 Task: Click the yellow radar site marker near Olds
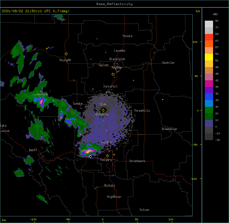coord(103,110)
